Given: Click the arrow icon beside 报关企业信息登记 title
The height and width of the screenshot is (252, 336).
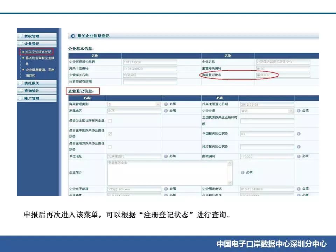Looking at the screenshot, I should (x=73, y=36).
